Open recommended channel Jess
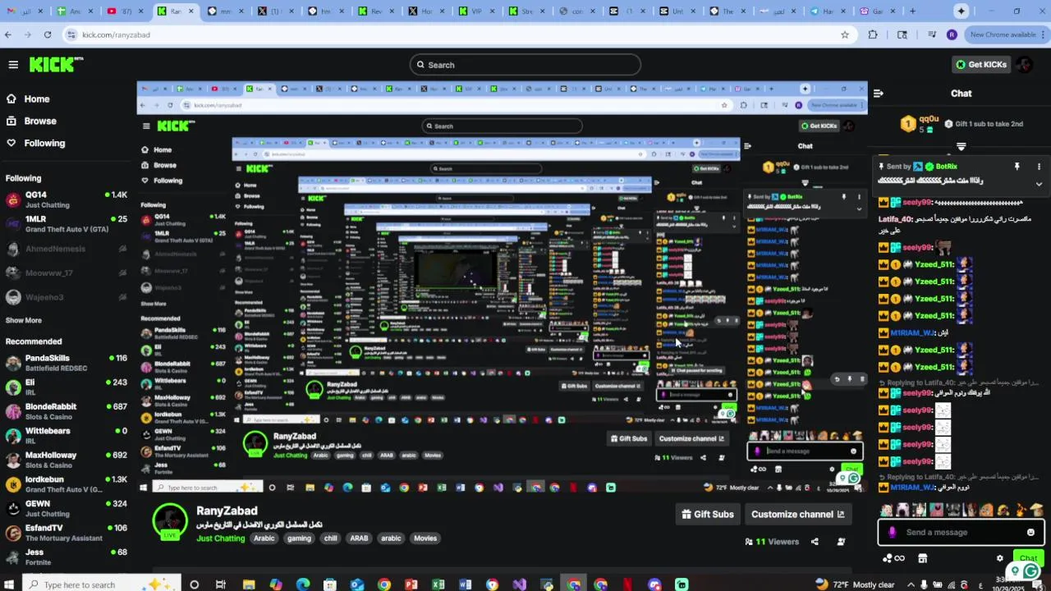 (66, 557)
